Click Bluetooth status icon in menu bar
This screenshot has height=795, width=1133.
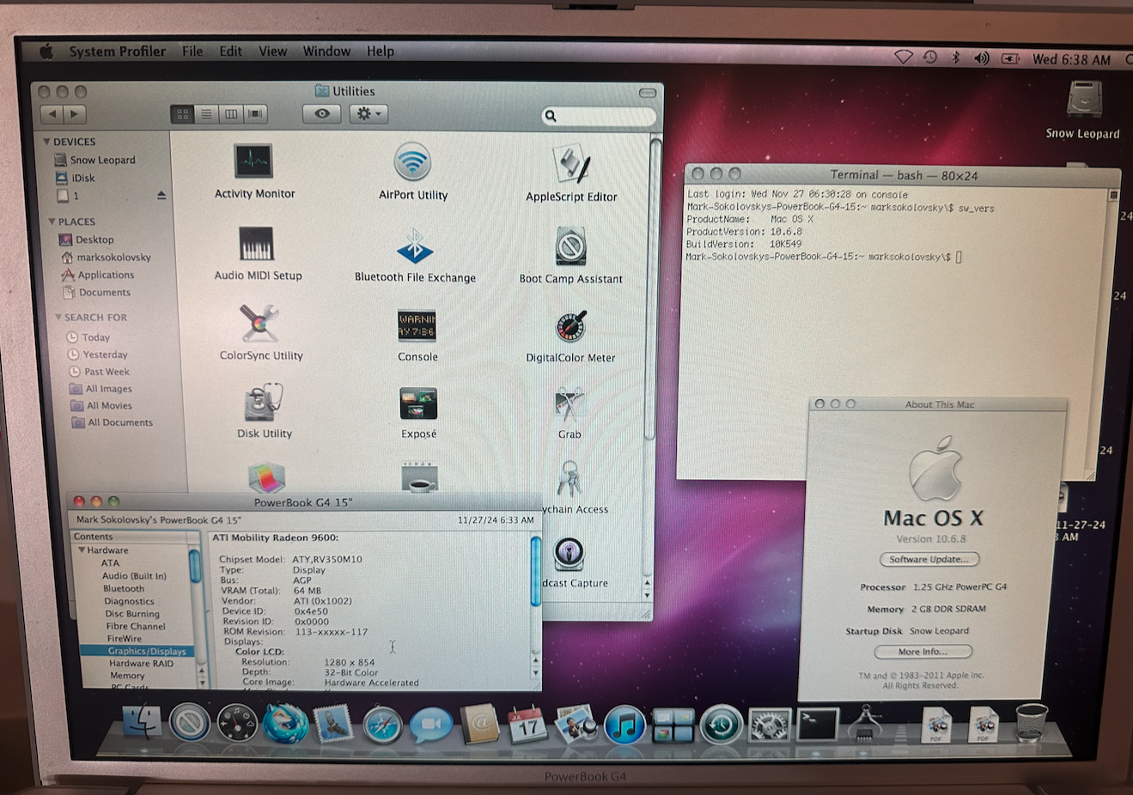(x=955, y=58)
